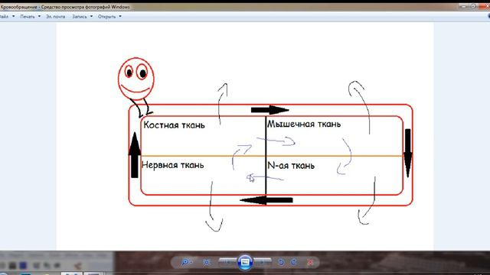Open the Открыть dropdown menu
This screenshot has height=275, width=490.
tap(109, 17)
